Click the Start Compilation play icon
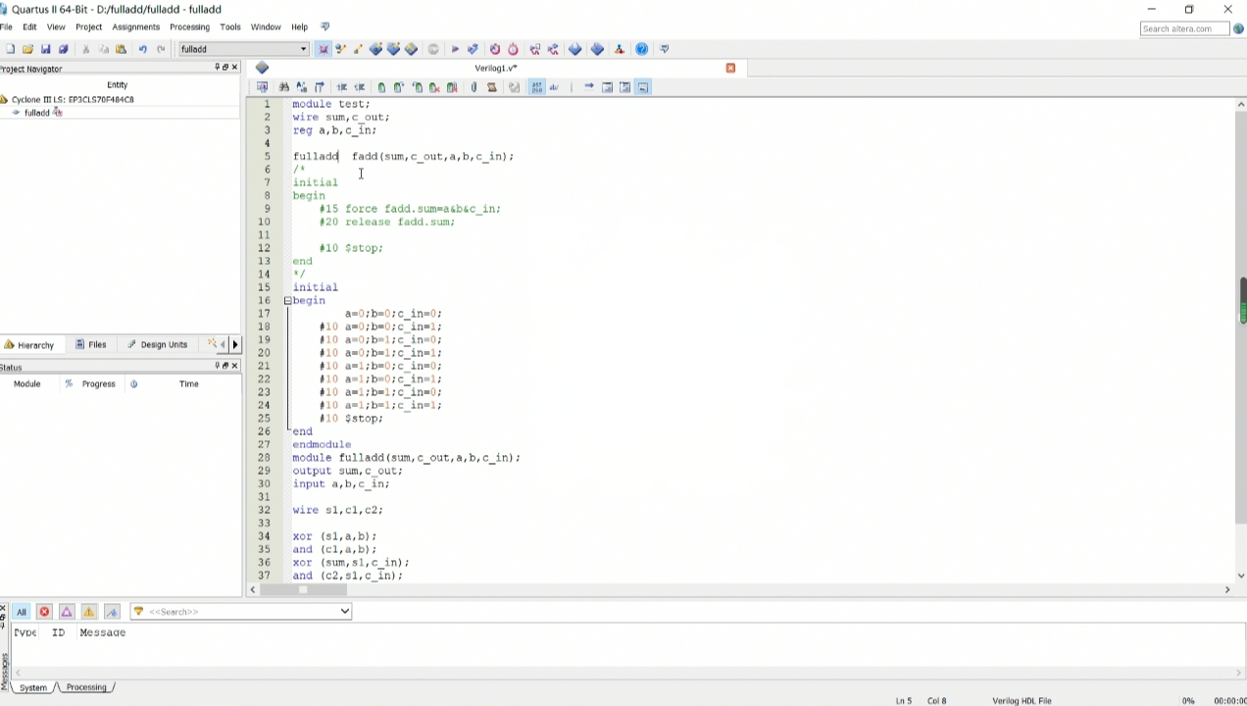This screenshot has width=1247, height=706. pyautogui.click(x=455, y=49)
